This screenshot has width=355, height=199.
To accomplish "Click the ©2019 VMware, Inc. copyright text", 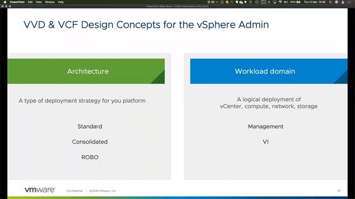I will coord(103,191).
